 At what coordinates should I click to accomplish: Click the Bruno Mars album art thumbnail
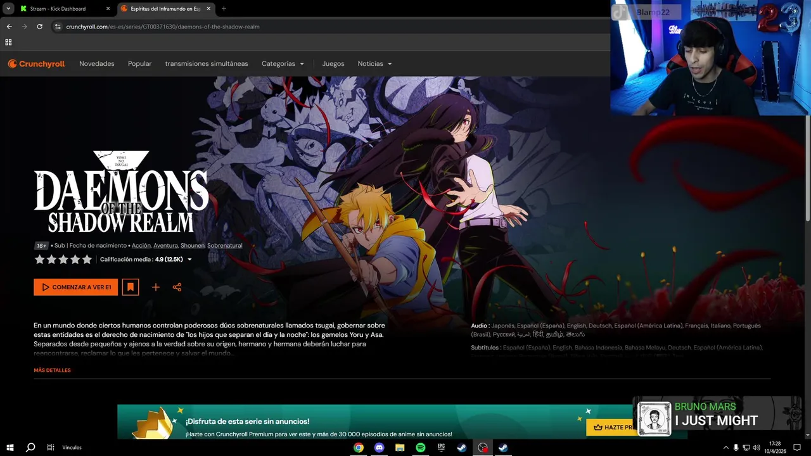coord(655,419)
